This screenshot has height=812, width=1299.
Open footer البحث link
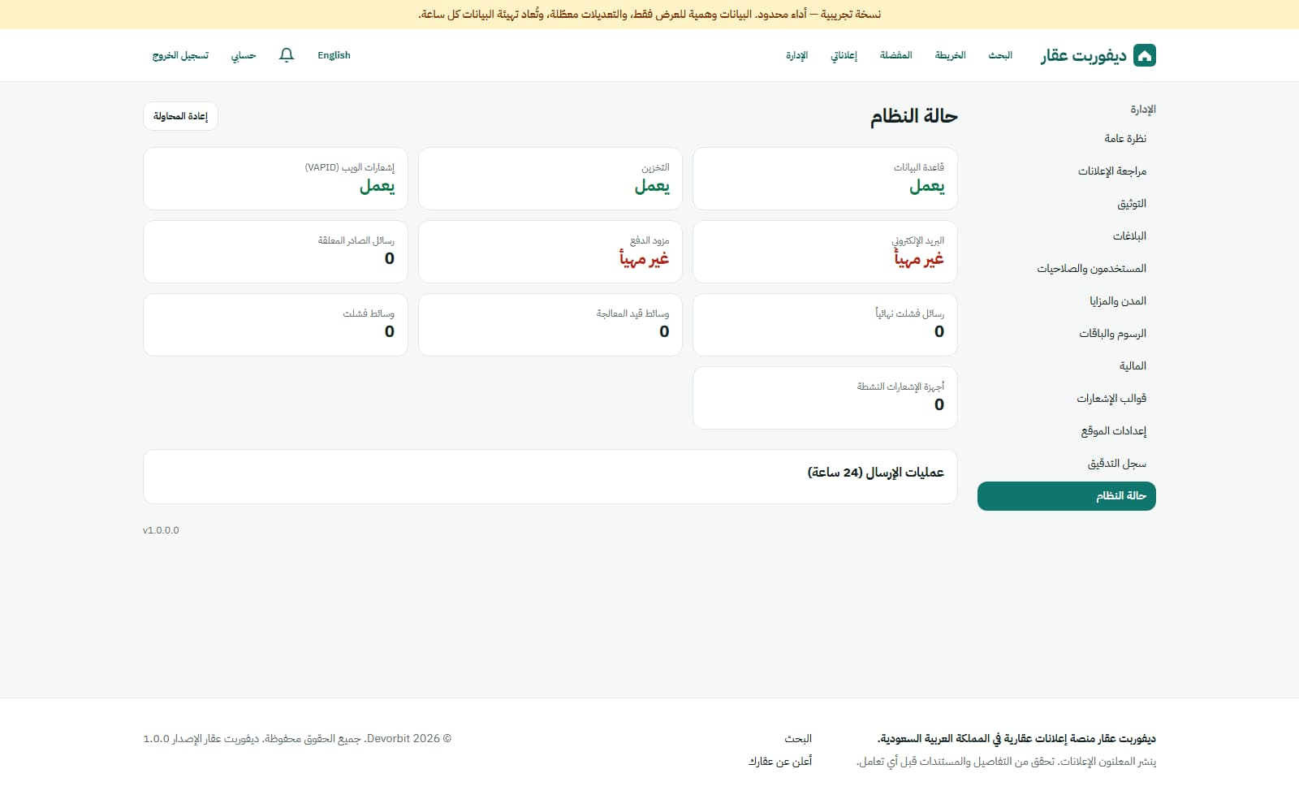point(798,739)
